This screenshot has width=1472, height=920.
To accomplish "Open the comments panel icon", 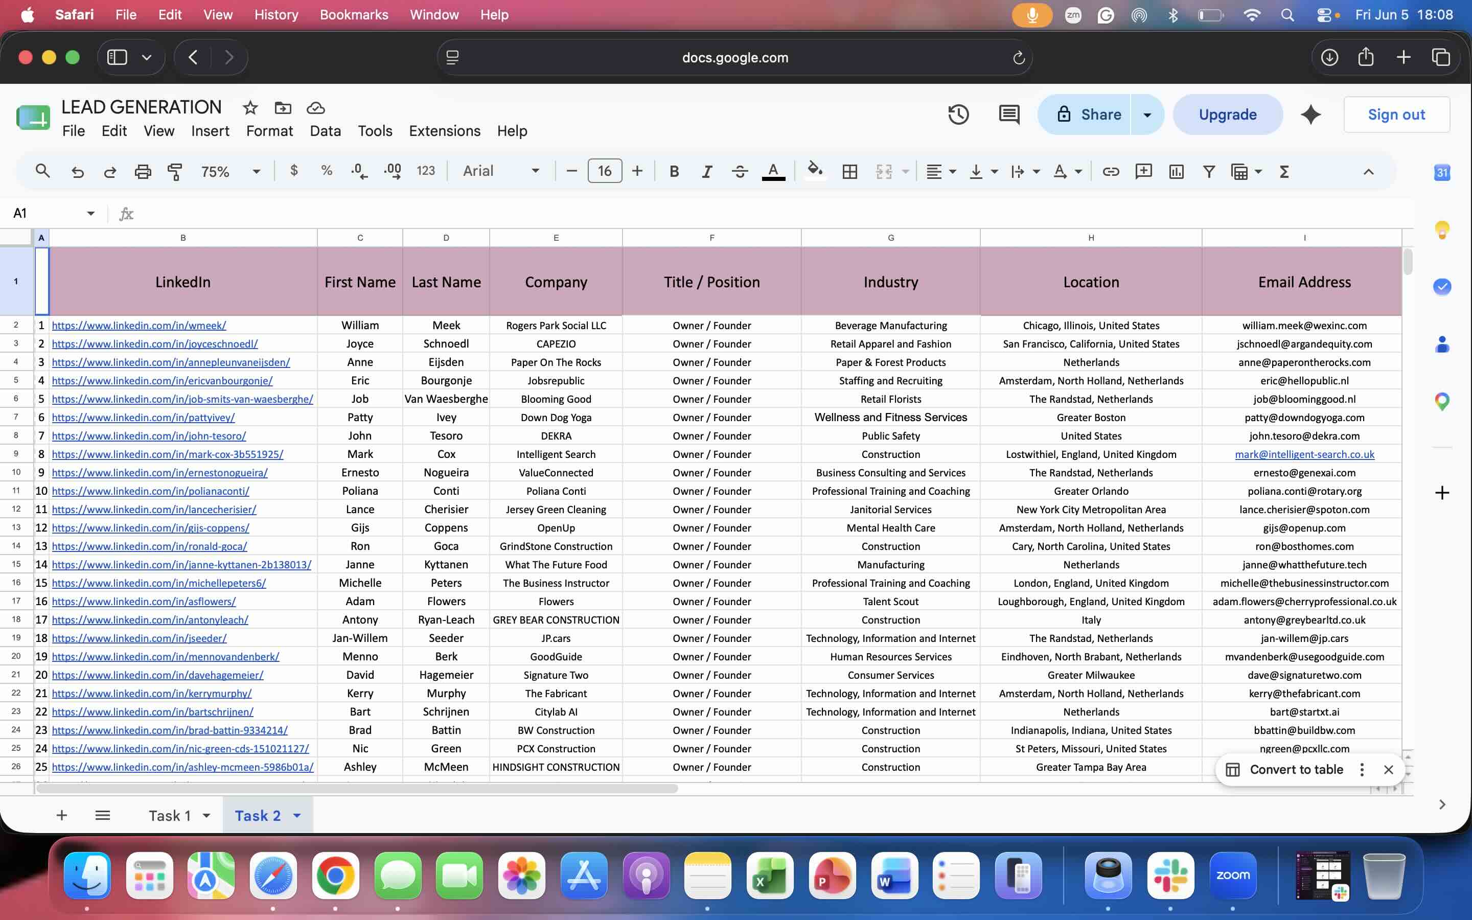I will [1009, 114].
